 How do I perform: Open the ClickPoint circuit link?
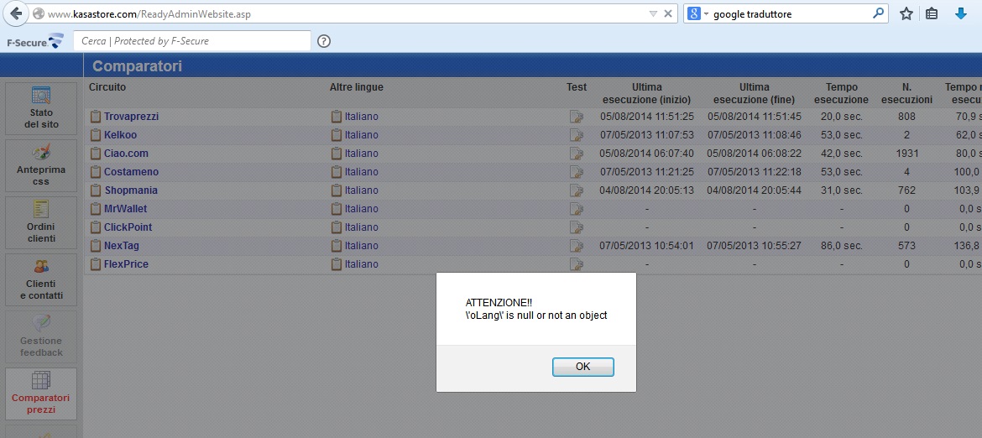pos(128,227)
